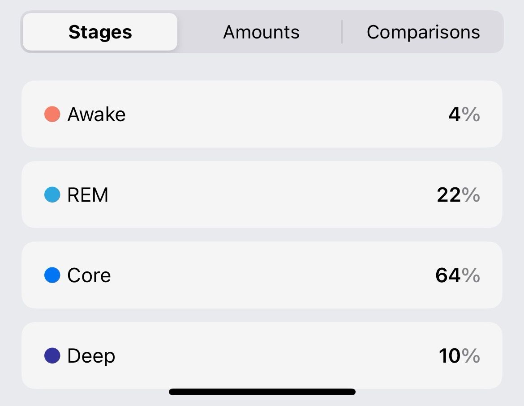Open the Comparisons tab
Image resolution: width=524 pixels, height=406 pixels.
[423, 32]
